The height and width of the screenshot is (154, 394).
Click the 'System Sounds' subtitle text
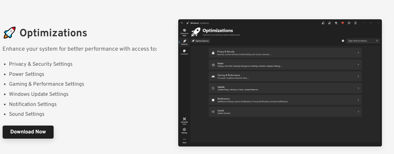click(x=224, y=113)
